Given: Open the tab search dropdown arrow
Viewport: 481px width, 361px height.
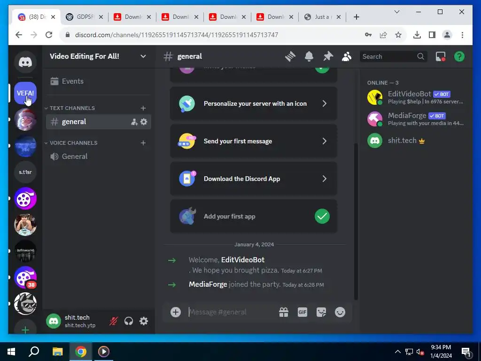Looking at the screenshot, I should pyautogui.click(x=396, y=12).
